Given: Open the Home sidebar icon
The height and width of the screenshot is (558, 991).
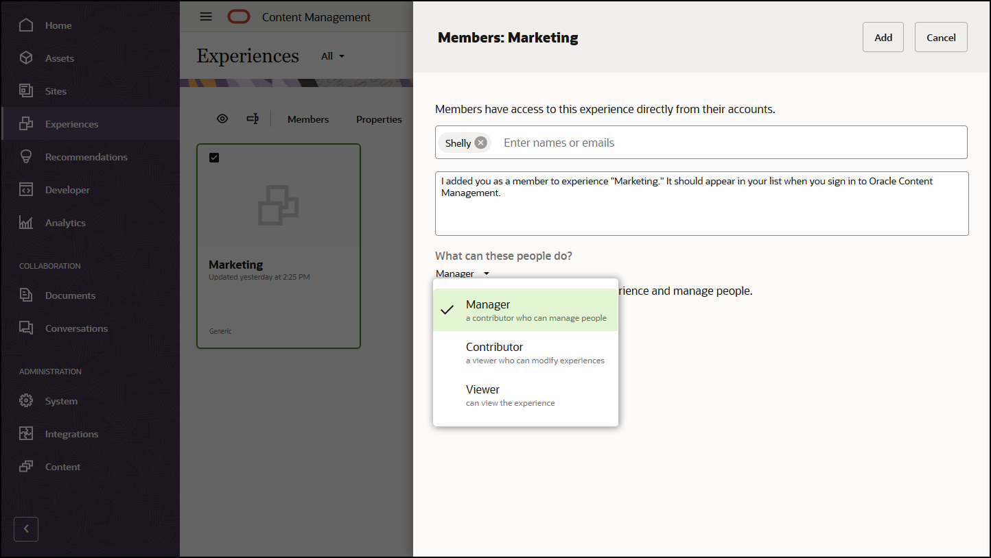Looking at the screenshot, I should pyautogui.click(x=26, y=25).
